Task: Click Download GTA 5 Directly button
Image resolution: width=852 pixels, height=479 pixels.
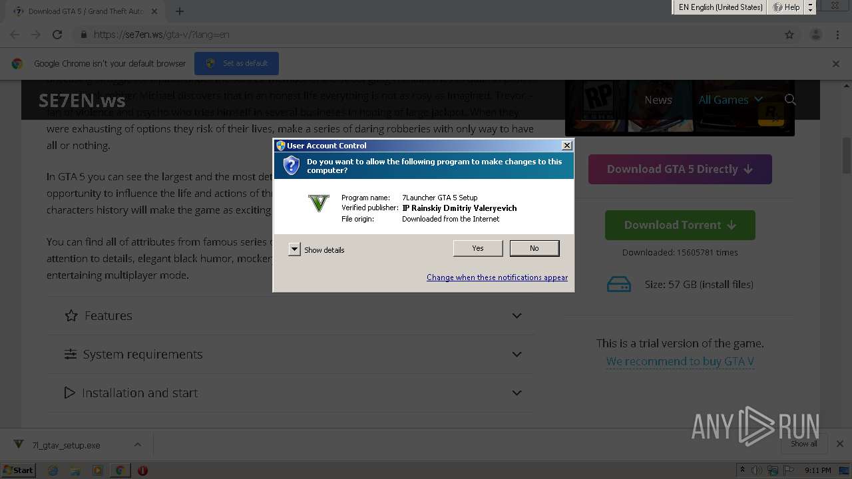Action: point(680,169)
